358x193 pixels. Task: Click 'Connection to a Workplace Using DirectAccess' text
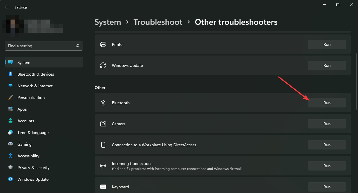point(154,145)
